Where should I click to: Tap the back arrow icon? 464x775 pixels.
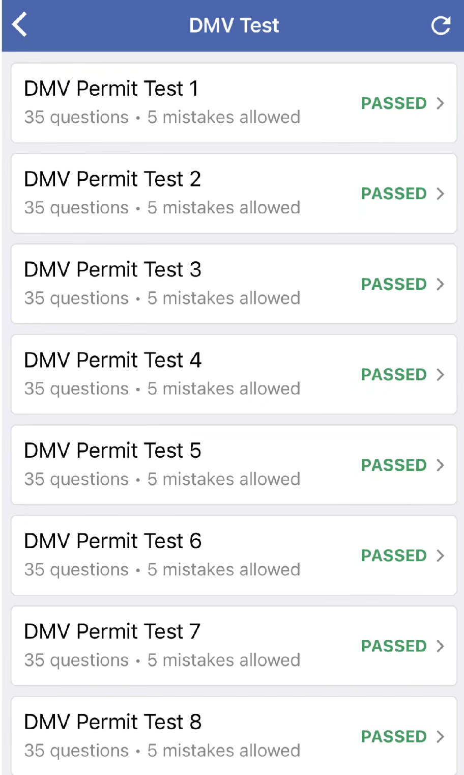20,25
